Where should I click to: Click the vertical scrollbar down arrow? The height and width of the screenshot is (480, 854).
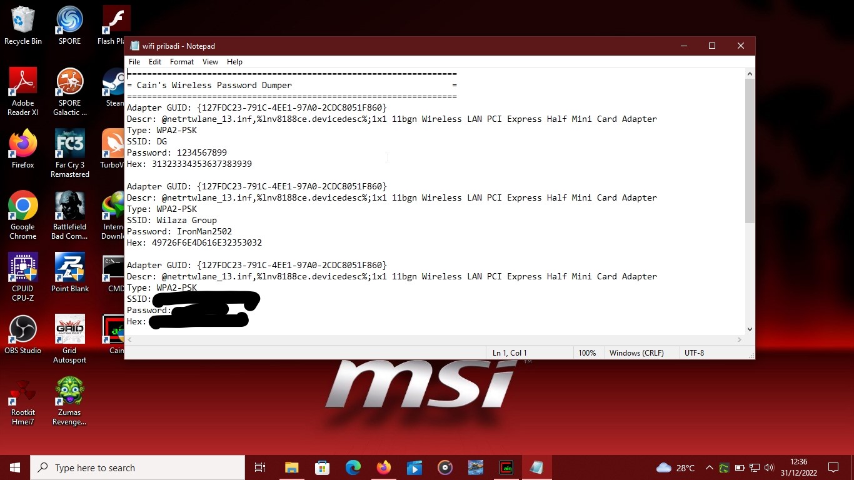coord(750,329)
